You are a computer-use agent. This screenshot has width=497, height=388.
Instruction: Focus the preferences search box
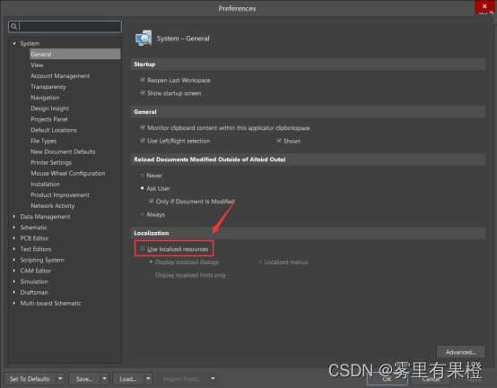(x=65, y=27)
